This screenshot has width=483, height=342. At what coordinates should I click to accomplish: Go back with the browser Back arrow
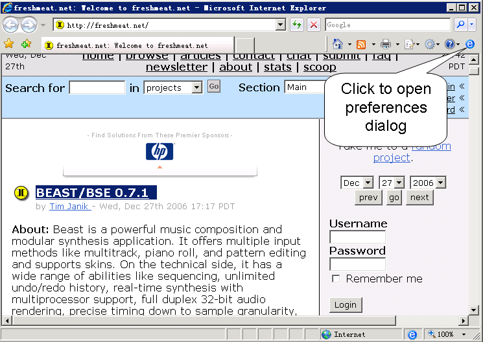click(x=11, y=25)
